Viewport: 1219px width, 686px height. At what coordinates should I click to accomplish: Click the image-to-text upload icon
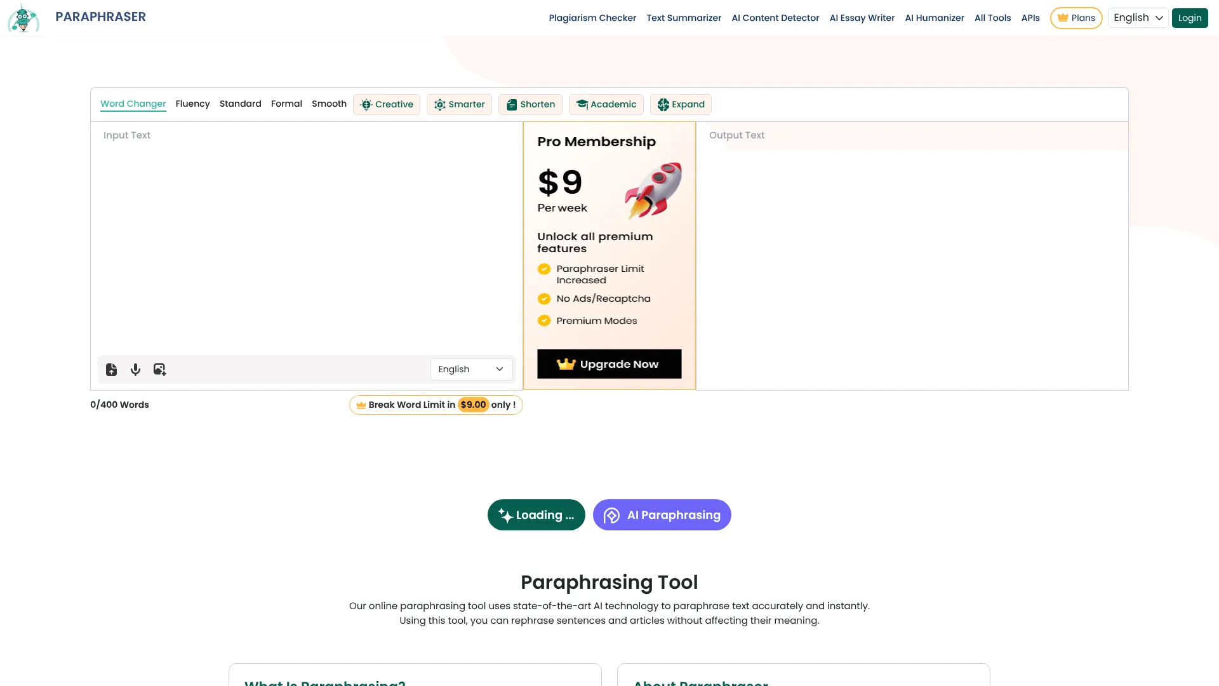coord(159,370)
